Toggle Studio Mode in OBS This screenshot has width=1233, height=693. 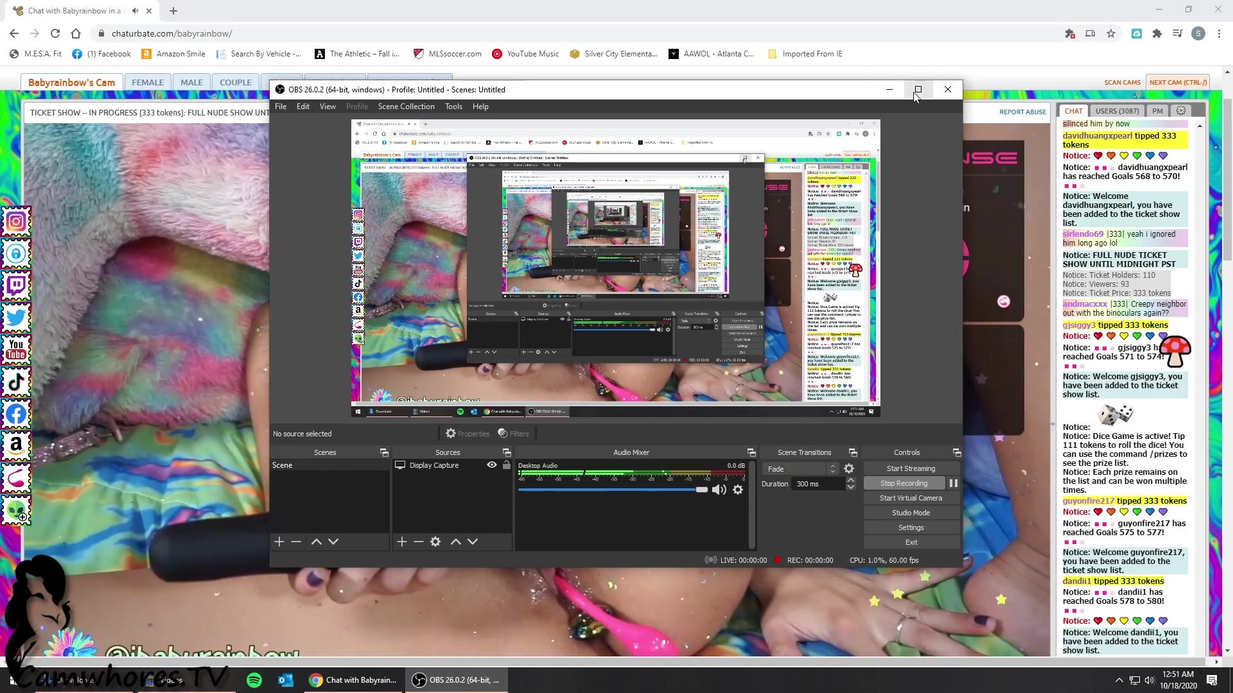911,513
